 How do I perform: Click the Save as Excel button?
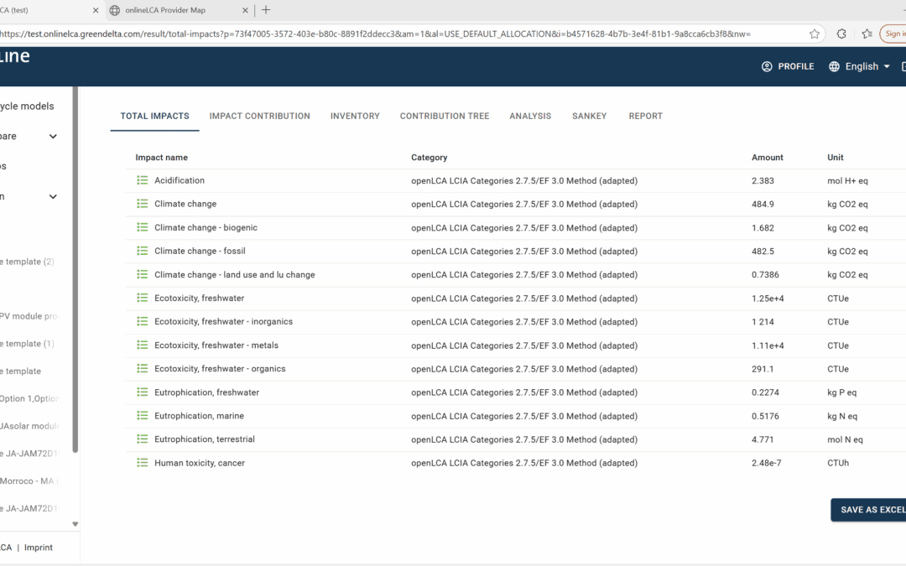pyautogui.click(x=871, y=510)
